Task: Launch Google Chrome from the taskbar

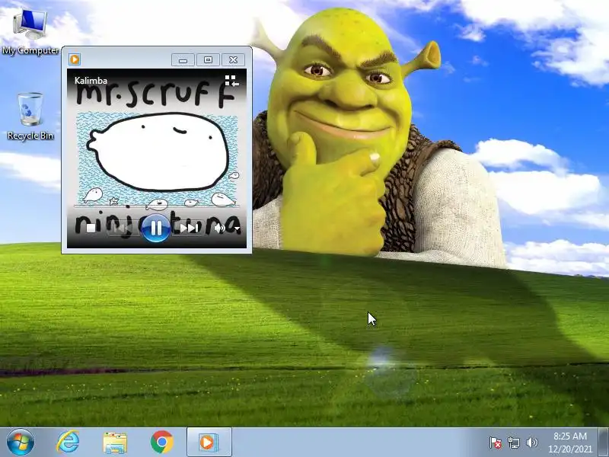Action: tap(162, 442)
